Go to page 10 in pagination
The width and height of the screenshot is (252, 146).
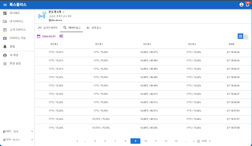coord(146,141)
